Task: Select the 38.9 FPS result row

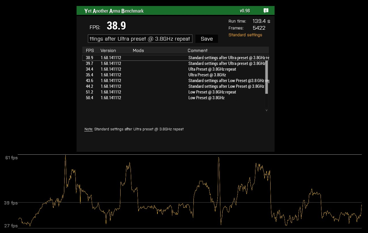Action: [175, 58]
